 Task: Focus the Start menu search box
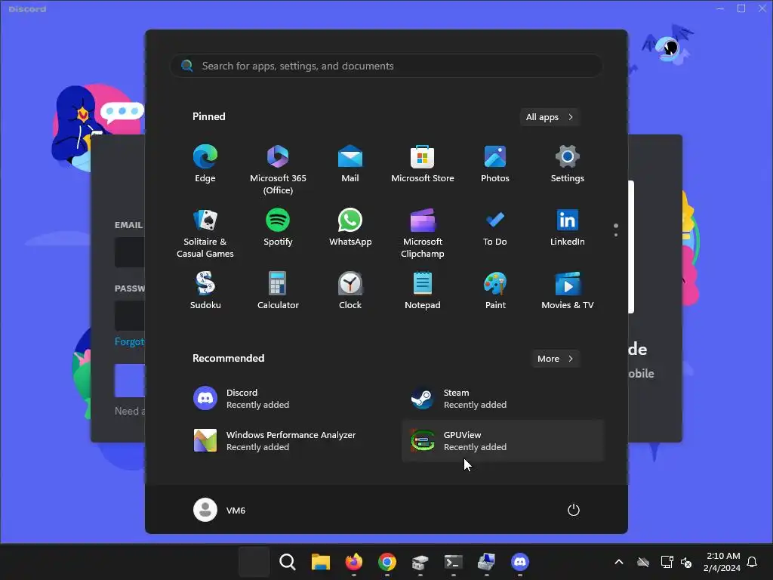(x=386, y=66)
